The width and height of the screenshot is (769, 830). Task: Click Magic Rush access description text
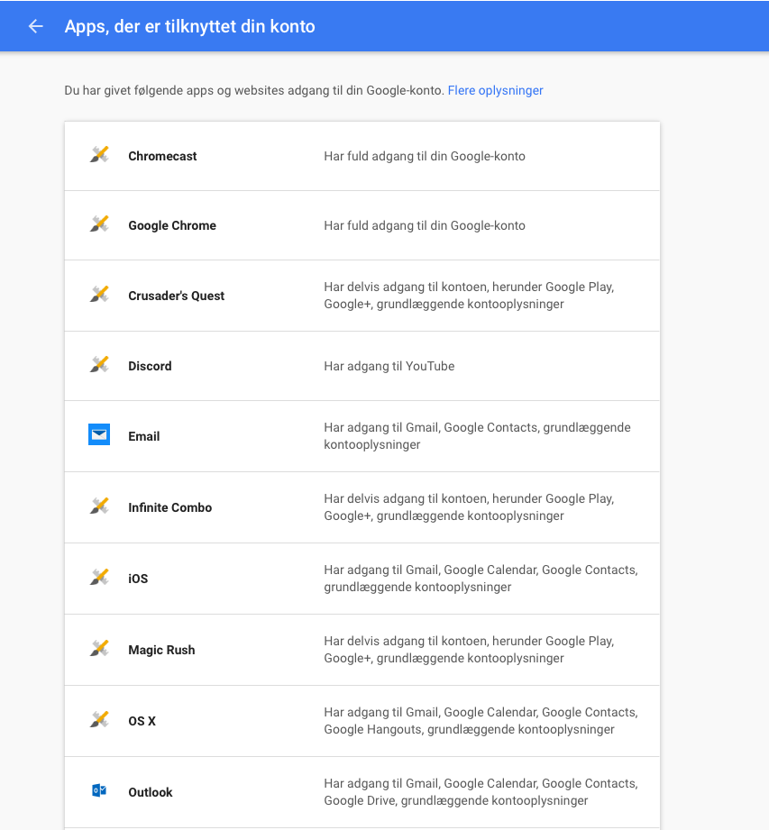point(469,649)
